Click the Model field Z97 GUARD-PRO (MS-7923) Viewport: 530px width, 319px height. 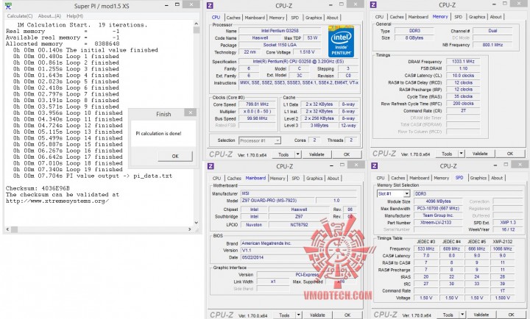pyautogui.click(x=278, y=201)
